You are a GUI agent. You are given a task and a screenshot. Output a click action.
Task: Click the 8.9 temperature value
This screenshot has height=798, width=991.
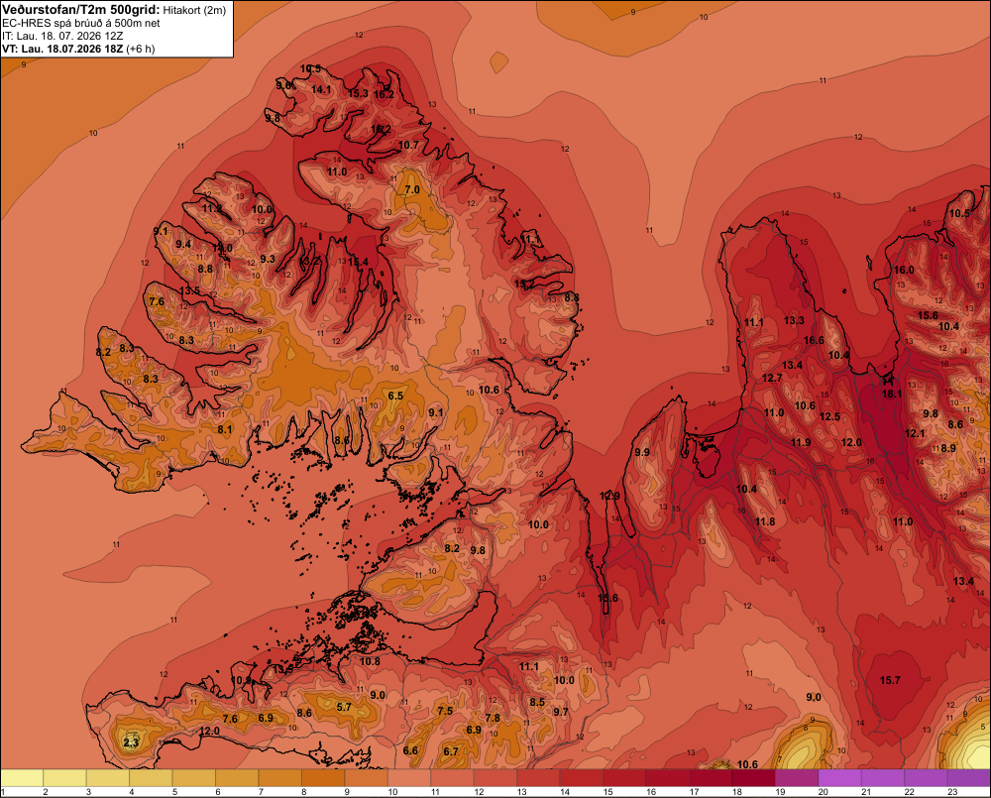click(x=948, y=448)
